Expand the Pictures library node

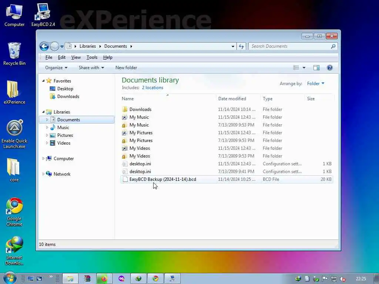[x=47, y=135]
